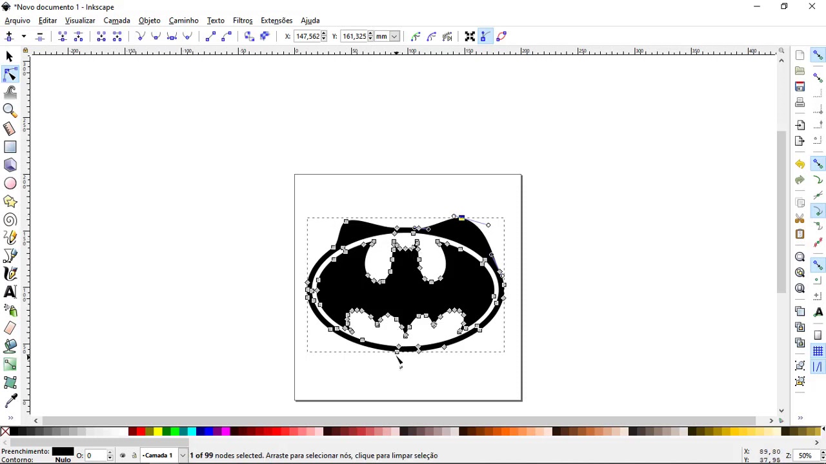The height and width of the screenshot is (464, 826).
Task: Open the Text and Font dialog icon
Action: [818, 312]
